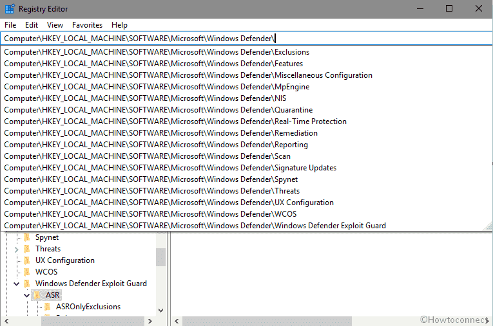
Task: Click the Spynet folder icon
Action: point(27,237)
